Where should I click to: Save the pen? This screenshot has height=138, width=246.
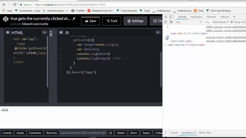pyautogui.click(x=91, y=21)
